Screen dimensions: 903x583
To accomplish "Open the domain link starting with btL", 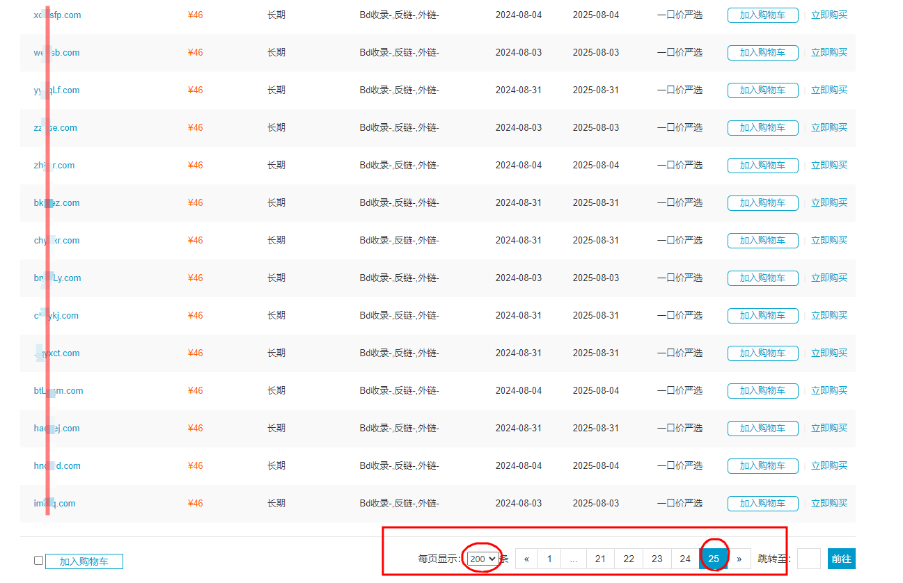I will (58, 390).
